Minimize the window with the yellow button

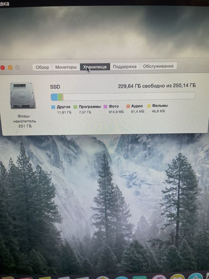[x=10, y=68]
